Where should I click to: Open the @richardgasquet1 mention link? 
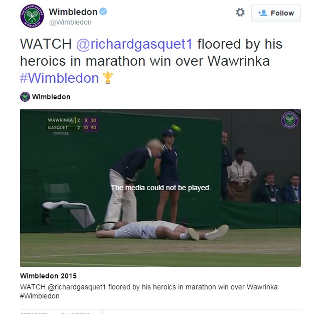point(134,44)
